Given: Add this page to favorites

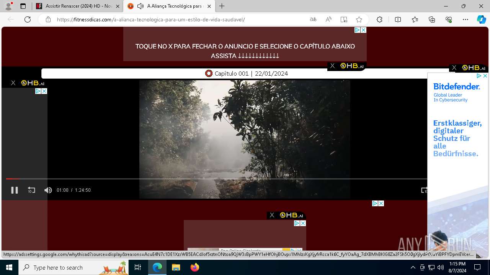Looking at the screenshot, I should [x=359, y=19].
